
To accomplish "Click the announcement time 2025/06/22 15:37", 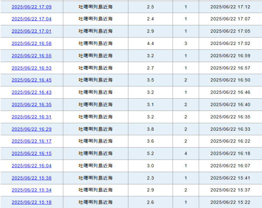I will coord(230,190).
